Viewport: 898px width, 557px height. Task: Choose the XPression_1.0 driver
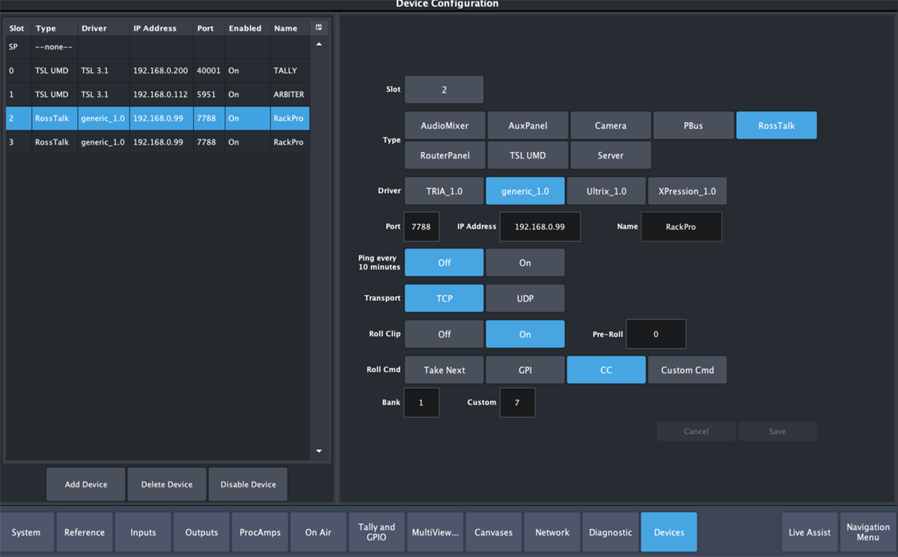[x=687, y=191]
